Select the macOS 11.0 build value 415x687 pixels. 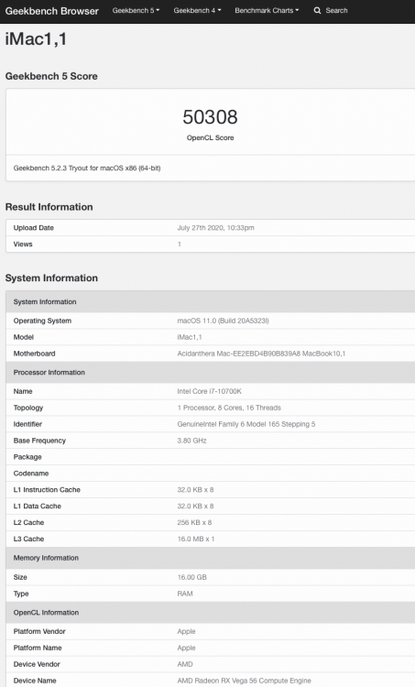tap(223, 321)
